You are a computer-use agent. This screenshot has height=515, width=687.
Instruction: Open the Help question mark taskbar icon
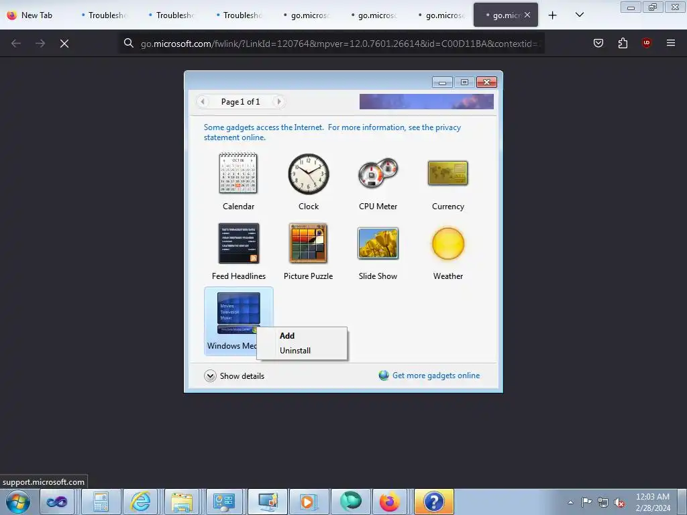coord(434,502)
